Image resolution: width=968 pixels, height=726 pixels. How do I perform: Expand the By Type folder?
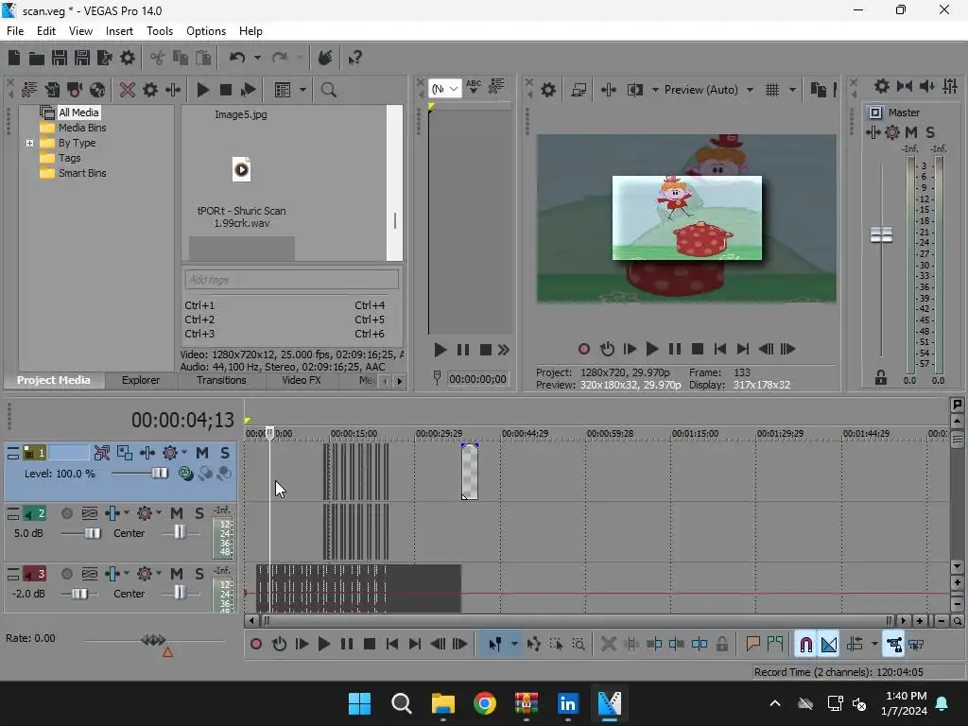coord(29,144)
